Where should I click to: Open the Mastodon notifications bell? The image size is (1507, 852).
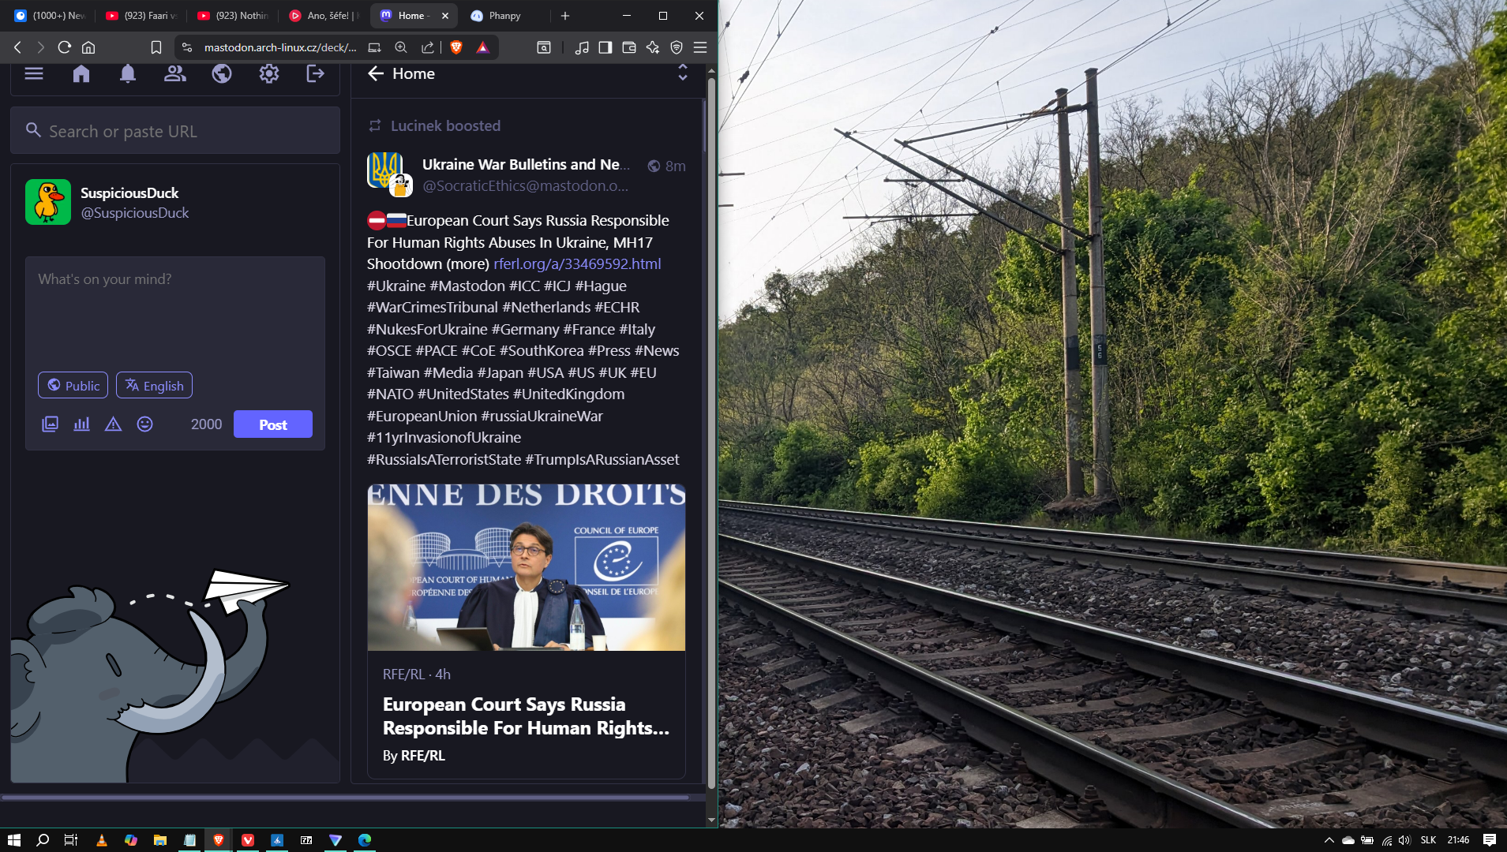click(128, 74)
